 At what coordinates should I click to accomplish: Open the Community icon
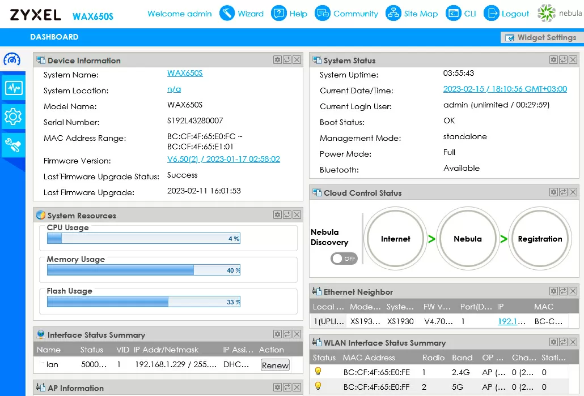pyautogui.click(x=323, y=14)
